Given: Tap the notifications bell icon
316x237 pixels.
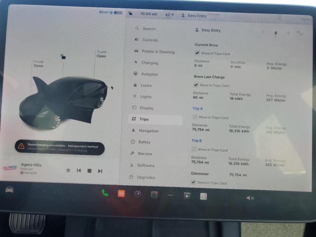Looking at the screenshot, I should click(276, 33).
